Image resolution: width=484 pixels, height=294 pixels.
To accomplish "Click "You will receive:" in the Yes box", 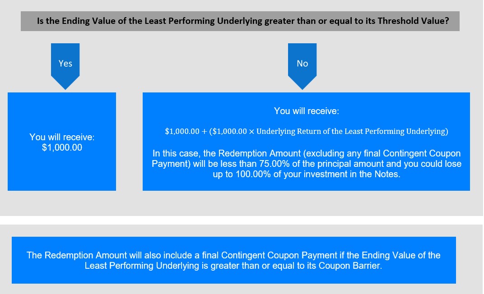I will tap(62, 137).
